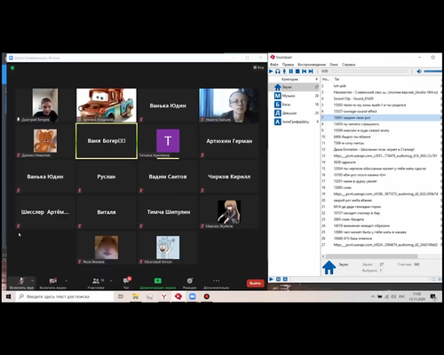The height and width of the screenshot is (355, 444).
Task: Open Yandex browser from the taskbar
Action: pyautogui.click(x=163, y=296)
